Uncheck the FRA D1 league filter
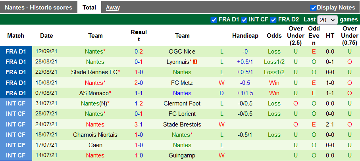 [x=214, y=19]
